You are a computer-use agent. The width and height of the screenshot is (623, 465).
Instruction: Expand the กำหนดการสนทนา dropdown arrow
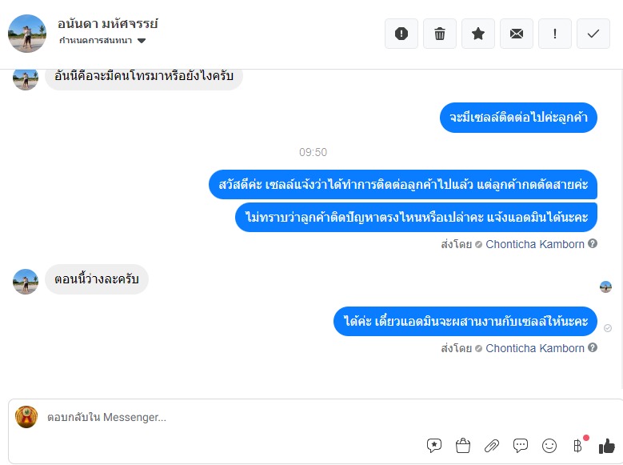coord(142,41)
